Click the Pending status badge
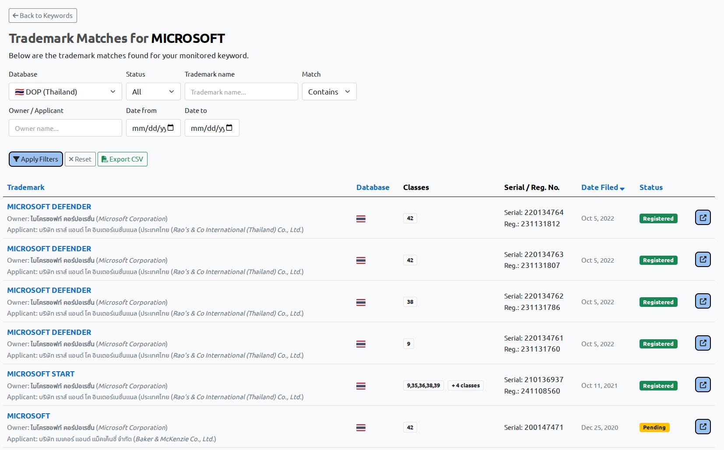Image resolution: width=724 pixels, height=450 pixels. [654, 427]
